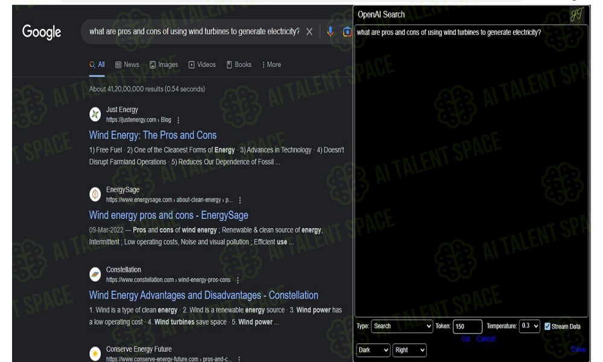Open 'Wind Energy Advantages and Disadvantages - Constellation' link
This screenshot has width=603, height=362.
tap(203, 295)
